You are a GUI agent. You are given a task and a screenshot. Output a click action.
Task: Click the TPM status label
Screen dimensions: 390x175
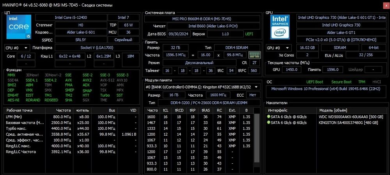[362, 82]
